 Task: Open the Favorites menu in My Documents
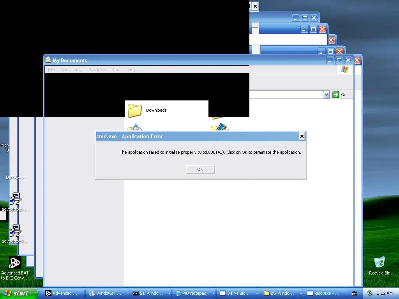(97, 70)
